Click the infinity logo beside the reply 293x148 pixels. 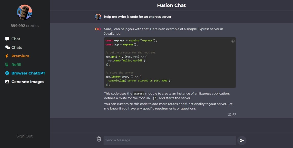[x=98, y=29]
